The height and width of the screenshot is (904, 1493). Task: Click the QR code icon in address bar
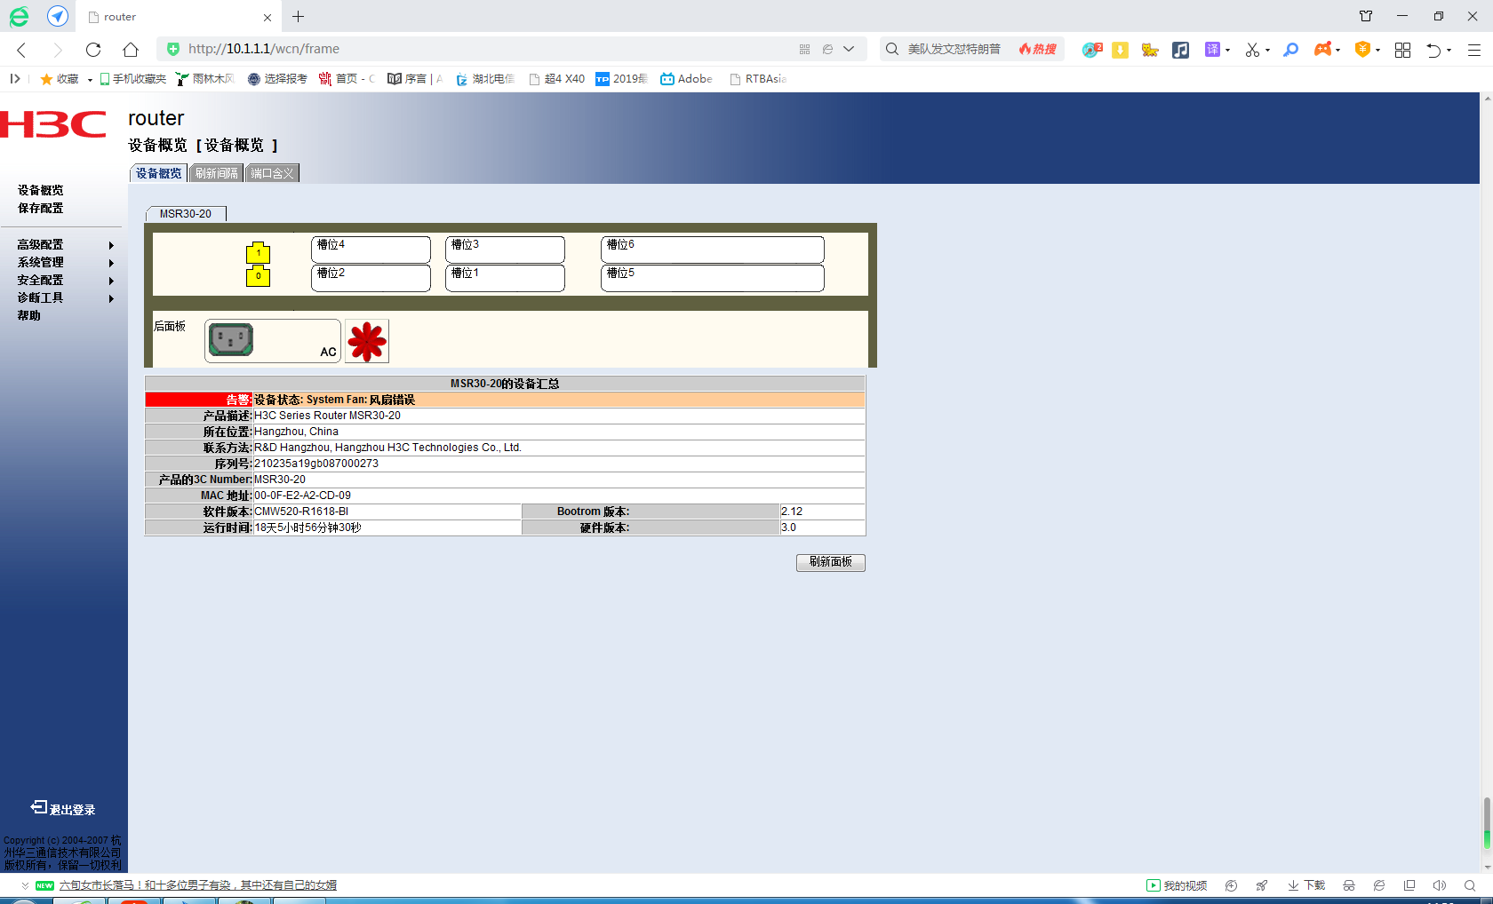805,50
